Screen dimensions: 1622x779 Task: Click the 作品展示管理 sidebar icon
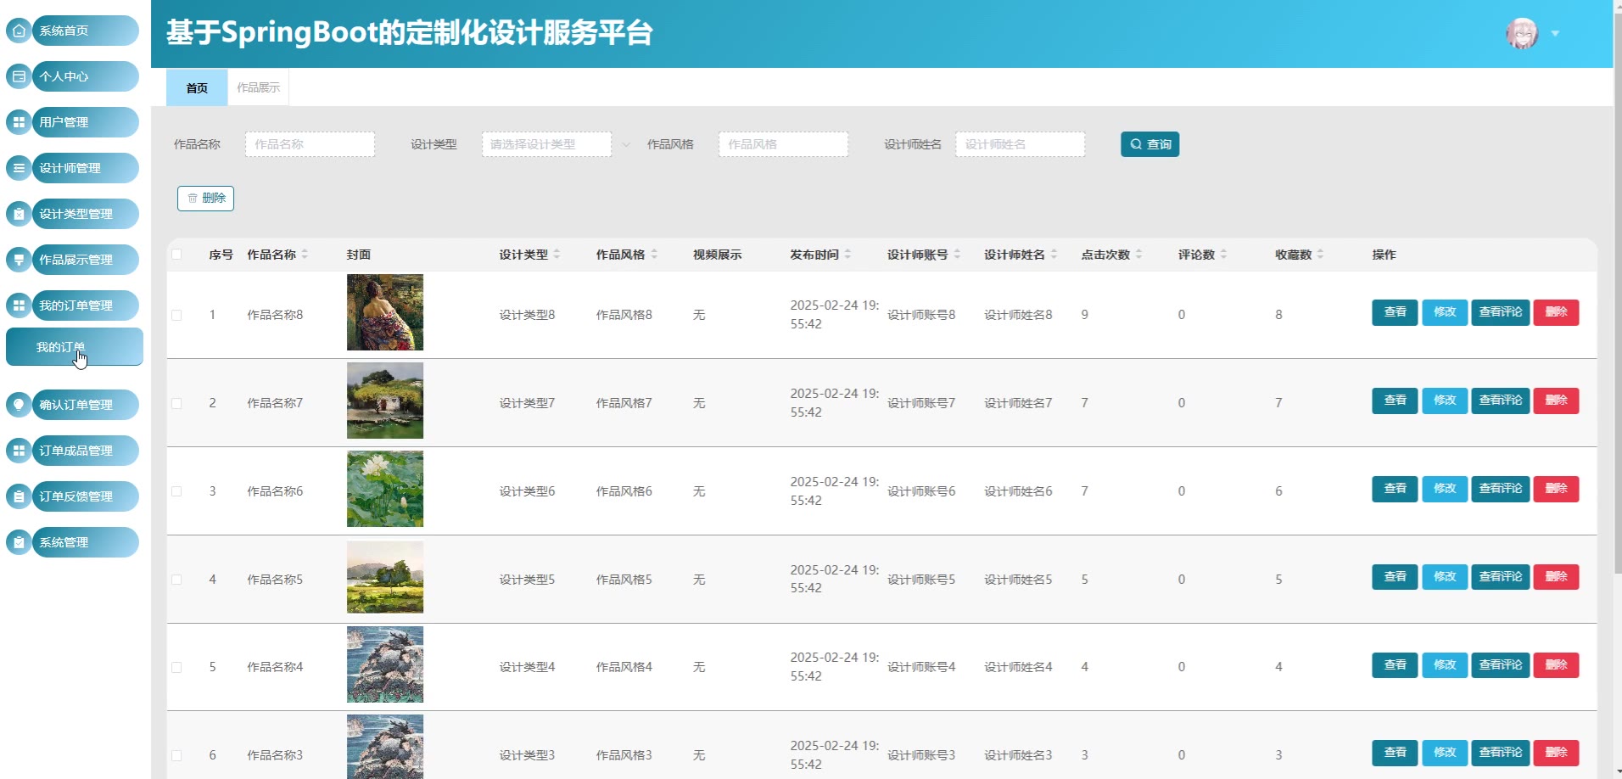pos(19,260)
